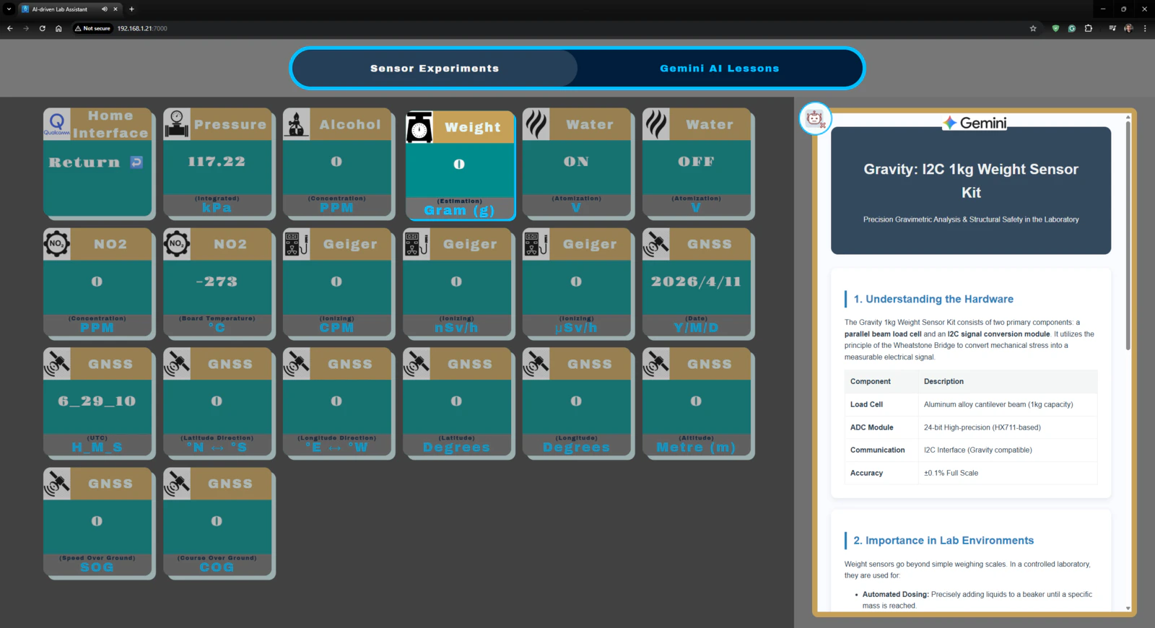The width and height of the screenshot is (1155, 628).
Task: Click '±0.1% Full Scale' accuracy cell
Action: (1008, 473)
